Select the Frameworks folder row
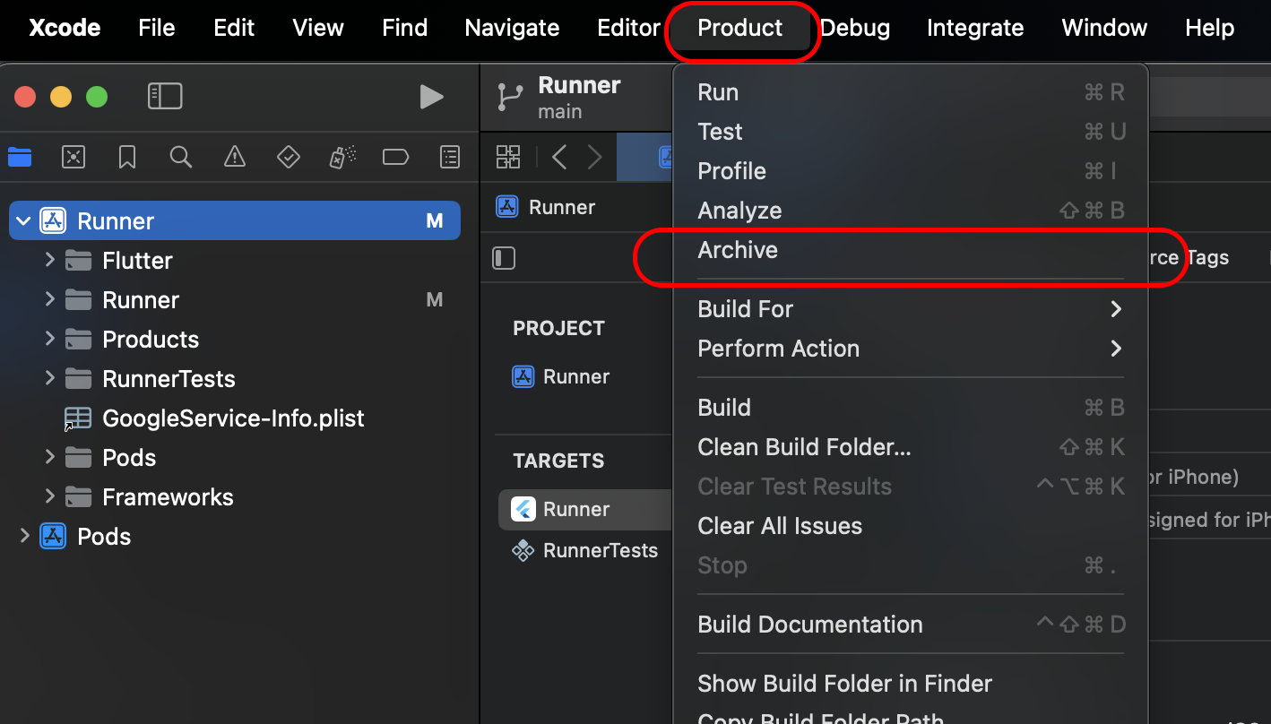 (x=235, y=497)
